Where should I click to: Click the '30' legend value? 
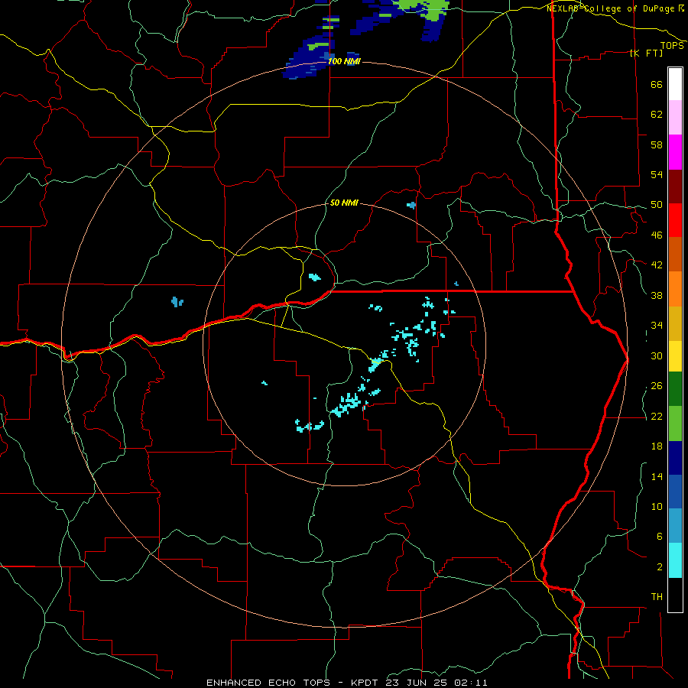click(x=657, y=355)
